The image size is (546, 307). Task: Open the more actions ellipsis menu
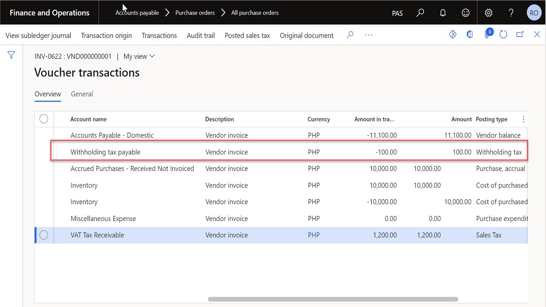point(369,35)
